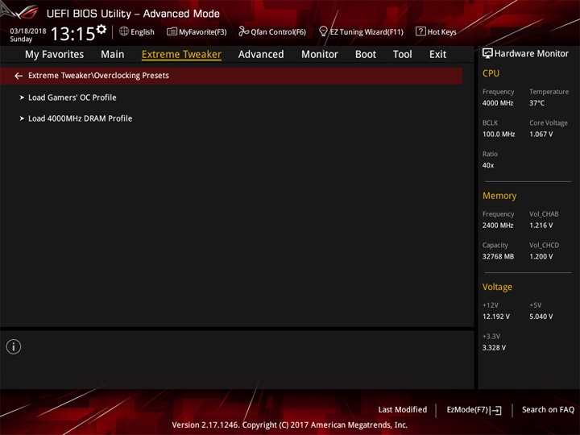Click the 03/18/2018 date
This screenshot has width=580, height=435.
tap(28, 31)
